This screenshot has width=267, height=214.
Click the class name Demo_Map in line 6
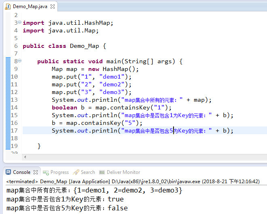pyautogui.click(x=85, y=46)
